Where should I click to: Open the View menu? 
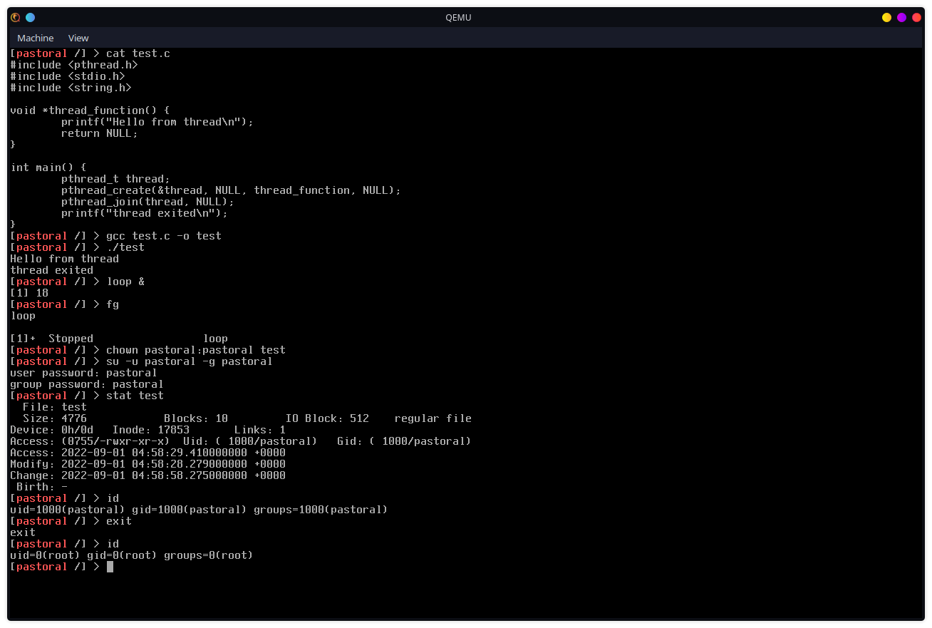(78, 38)
